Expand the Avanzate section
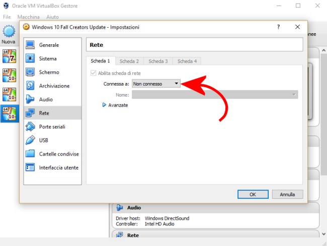This screenshot has height=246, width=327. (115, 105)
